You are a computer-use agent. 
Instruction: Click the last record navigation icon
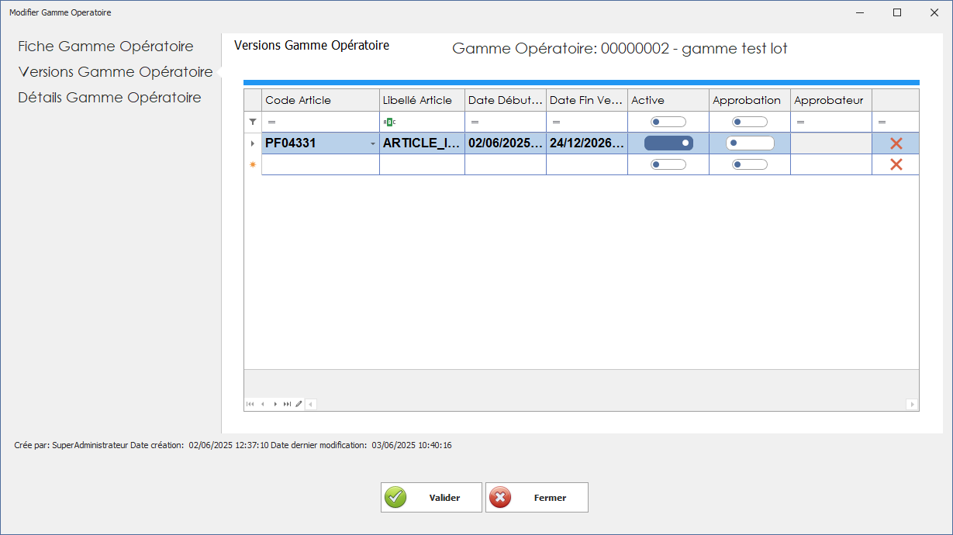pyautogui.click(x=287, y=404)
